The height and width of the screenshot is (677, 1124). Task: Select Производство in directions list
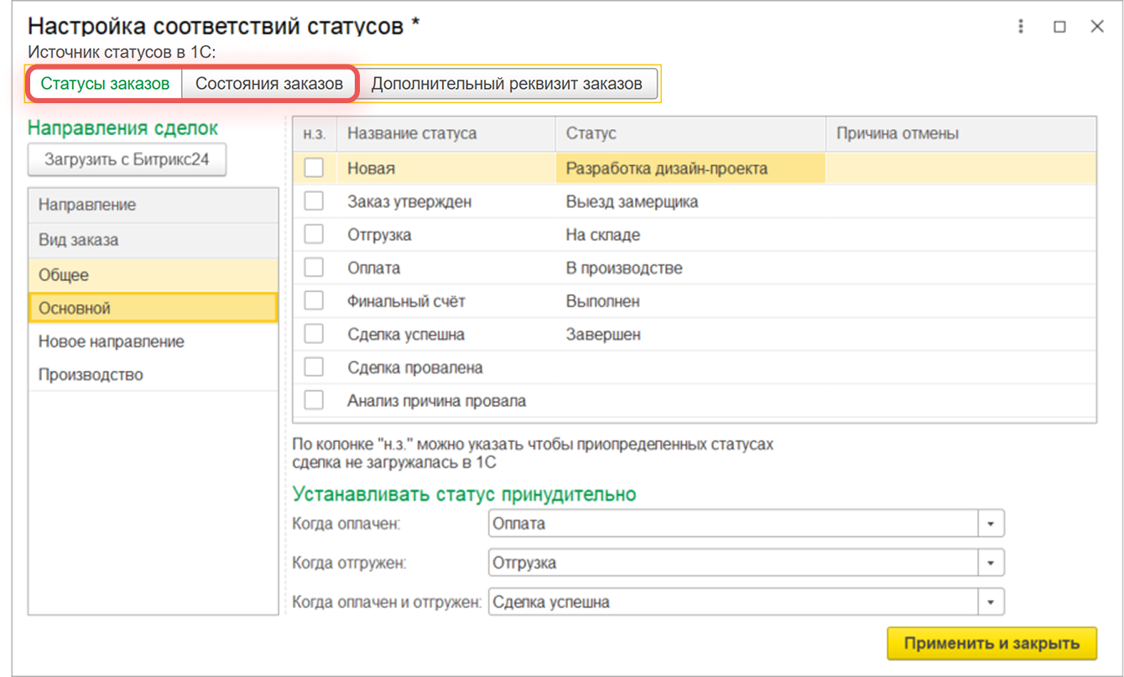tap(91, 375)
